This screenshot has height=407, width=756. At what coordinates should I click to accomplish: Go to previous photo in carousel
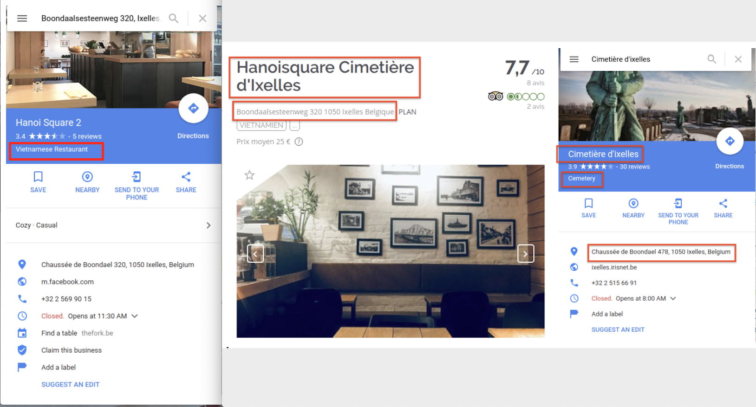click(255, 254)
